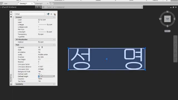
Task: Collapse the 3D Visualization section
Action: [54, 39]
